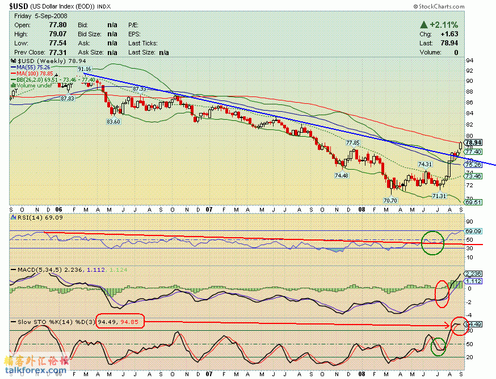Click the INDX exchange label
Screen dimensions: 496x379
tap(104, 6)
